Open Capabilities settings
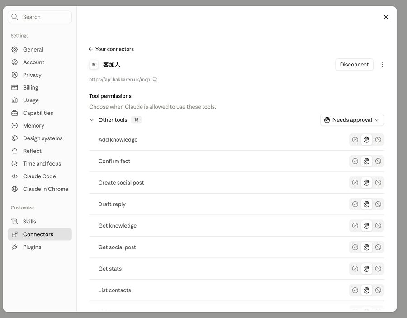The width and height of the screenshot is (407, 318). [40, 113]
